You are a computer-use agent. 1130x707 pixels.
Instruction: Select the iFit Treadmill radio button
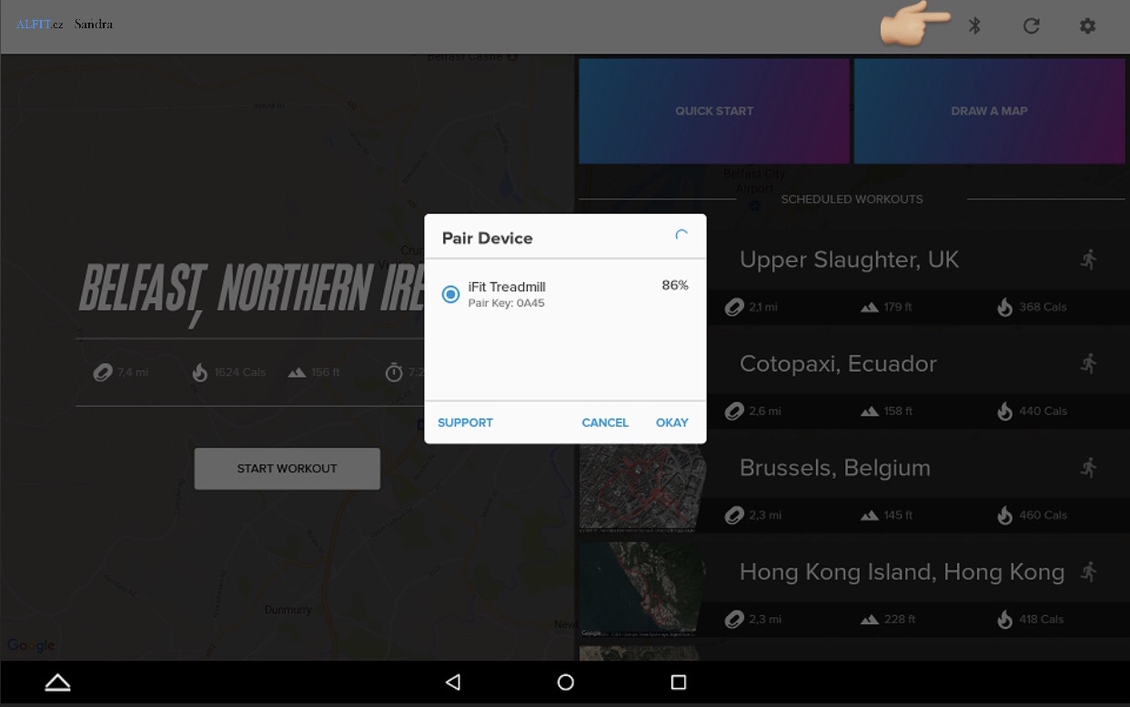point(450,294)
